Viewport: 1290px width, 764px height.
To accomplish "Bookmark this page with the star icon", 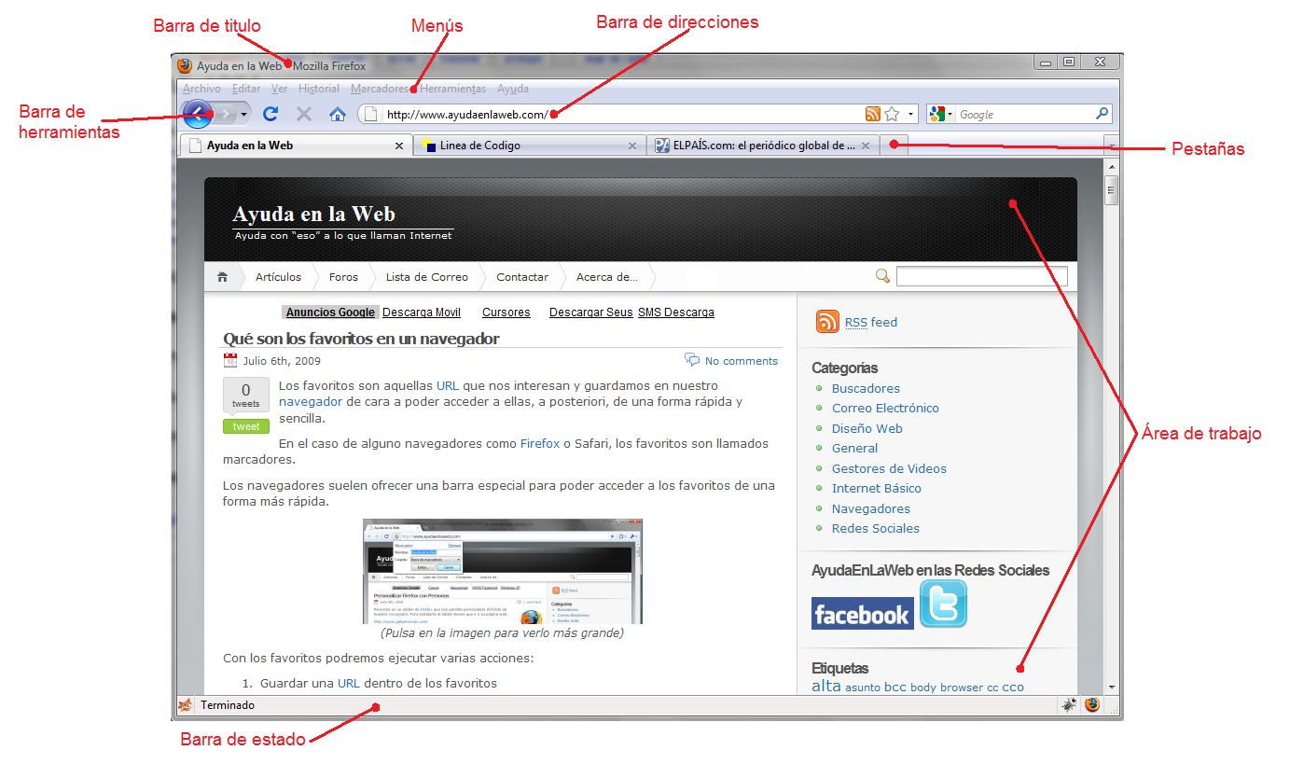I will (x=892, y=114).
